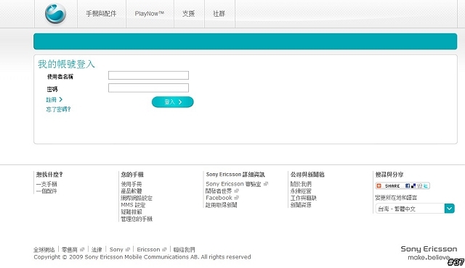Click the 註冊 register link

pos(54,99)
